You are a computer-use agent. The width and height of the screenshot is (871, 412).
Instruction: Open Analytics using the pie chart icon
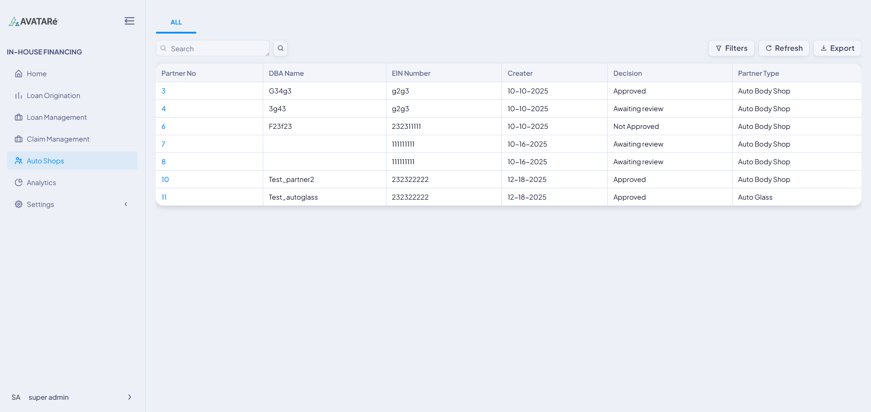pos(18,182)
